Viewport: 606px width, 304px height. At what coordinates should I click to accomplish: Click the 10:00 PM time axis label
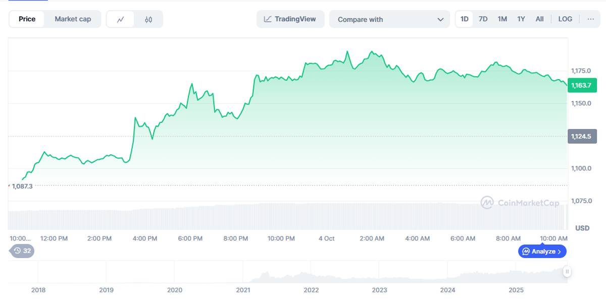click(x=281, y=238)
